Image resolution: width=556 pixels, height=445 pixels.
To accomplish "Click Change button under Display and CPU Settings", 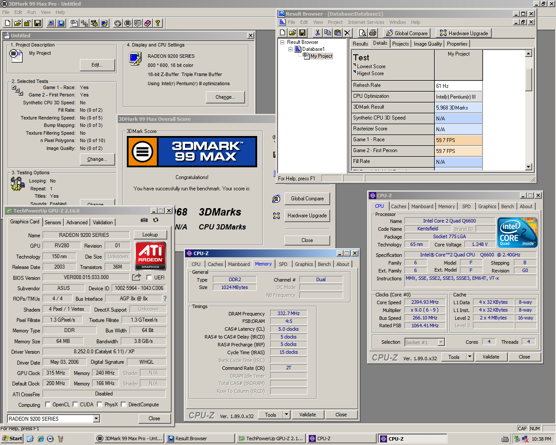I will click(x=225, y=97).
